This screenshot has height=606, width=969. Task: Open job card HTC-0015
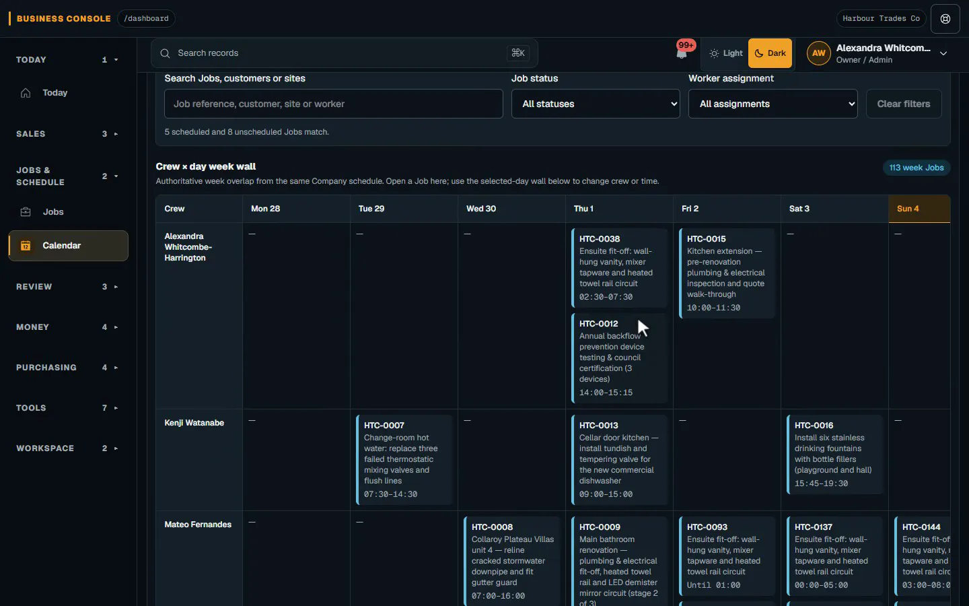pos(727,273)
